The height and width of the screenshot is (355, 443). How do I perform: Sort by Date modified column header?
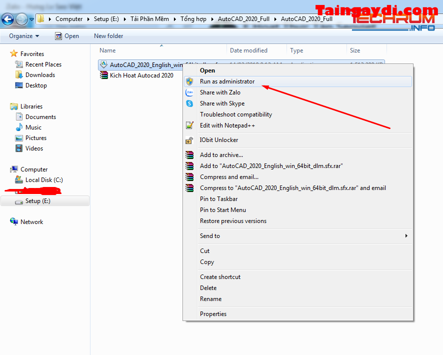[x=248, y=50]
